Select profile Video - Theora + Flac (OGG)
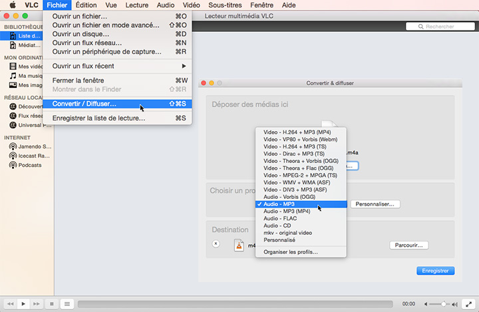479x312 pixels. click(x=301, y=168)
